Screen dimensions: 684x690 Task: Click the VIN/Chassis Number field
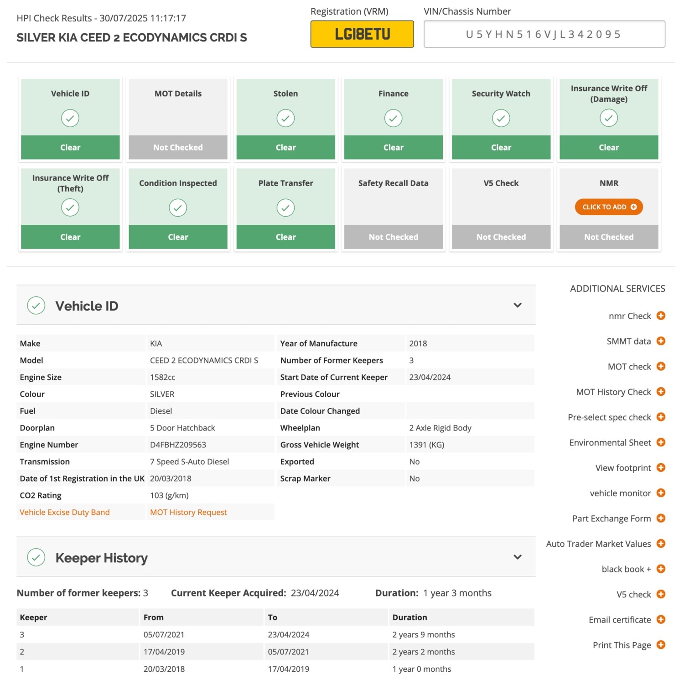(x=544, y=34)
